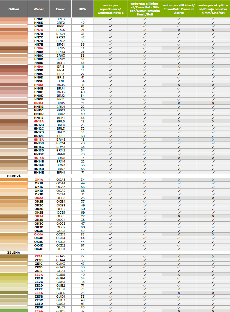This screenshot has height=312, width=230.
Task: Click the OKROVÁ section heading
Action: point(14,176)
